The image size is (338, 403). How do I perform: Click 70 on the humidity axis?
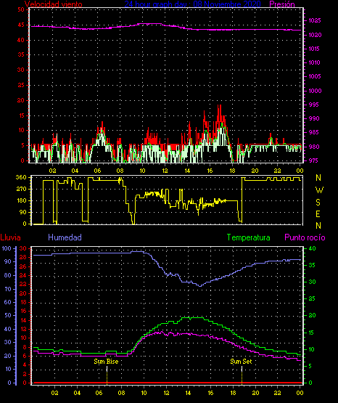(x=8, y=289)
